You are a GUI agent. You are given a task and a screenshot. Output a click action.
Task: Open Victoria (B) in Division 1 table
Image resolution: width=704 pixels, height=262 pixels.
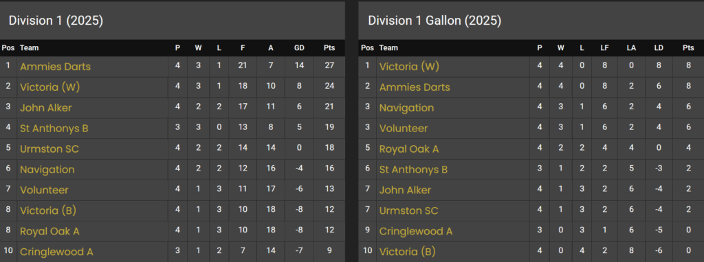[49, 210]
